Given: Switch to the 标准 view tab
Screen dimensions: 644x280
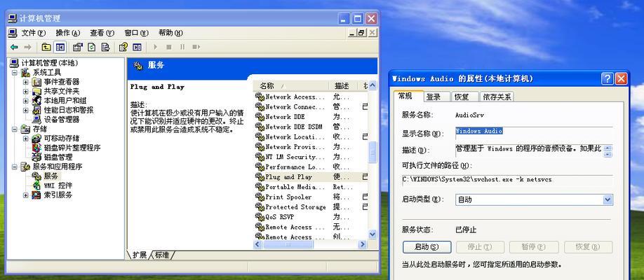Looking at the screenshot, I should [162, 255].
